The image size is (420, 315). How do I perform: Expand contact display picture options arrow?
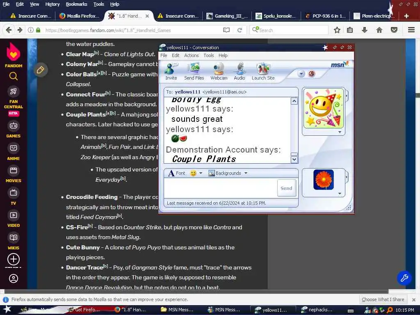340,132
